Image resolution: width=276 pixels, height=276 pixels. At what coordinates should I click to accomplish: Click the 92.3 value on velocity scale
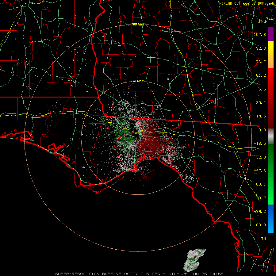tap(261, 48)
